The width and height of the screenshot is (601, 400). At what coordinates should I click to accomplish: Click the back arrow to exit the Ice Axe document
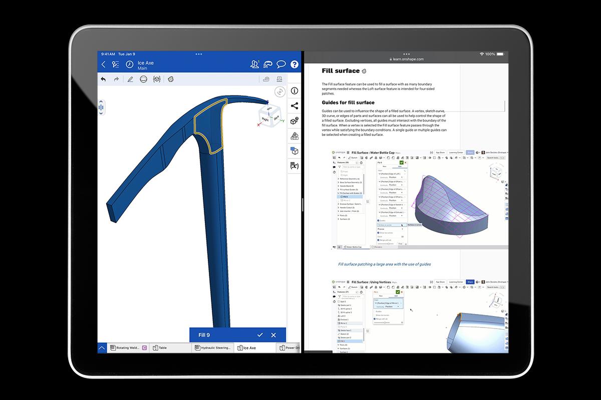(103, 64)
